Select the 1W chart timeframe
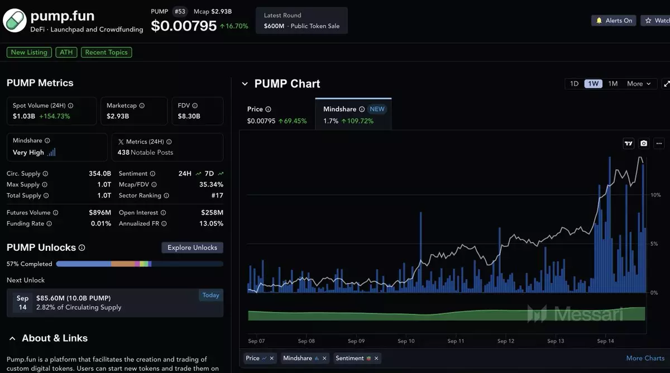 click(x=593, y=84)
